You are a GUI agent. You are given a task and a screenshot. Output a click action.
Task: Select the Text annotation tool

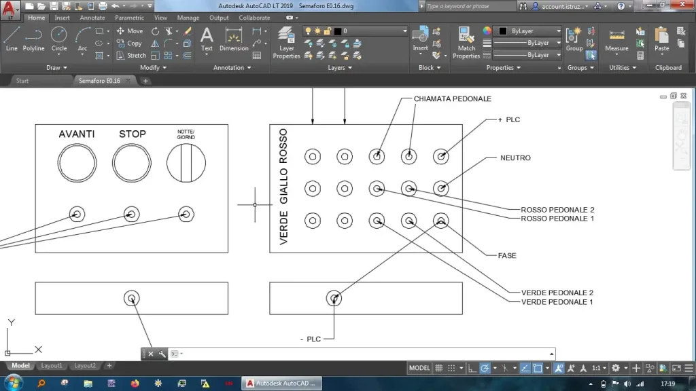pos(207,38)
